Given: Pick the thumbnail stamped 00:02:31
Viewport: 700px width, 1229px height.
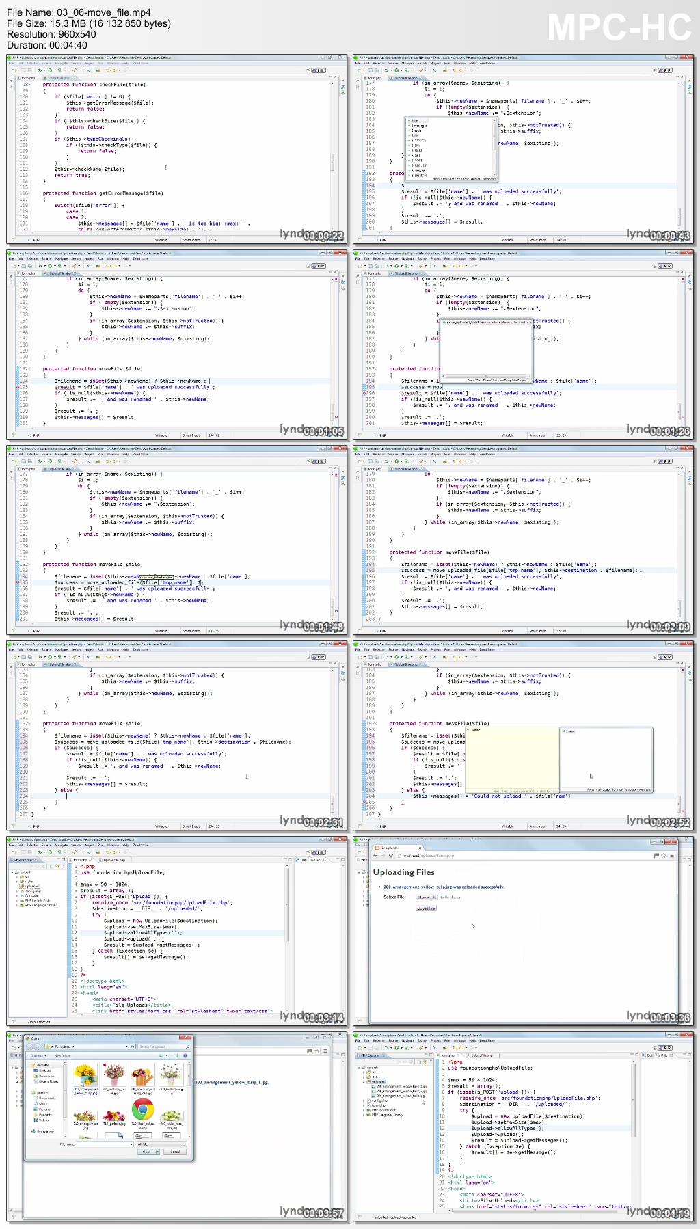Looking at the screenshot, I should 177,735.
